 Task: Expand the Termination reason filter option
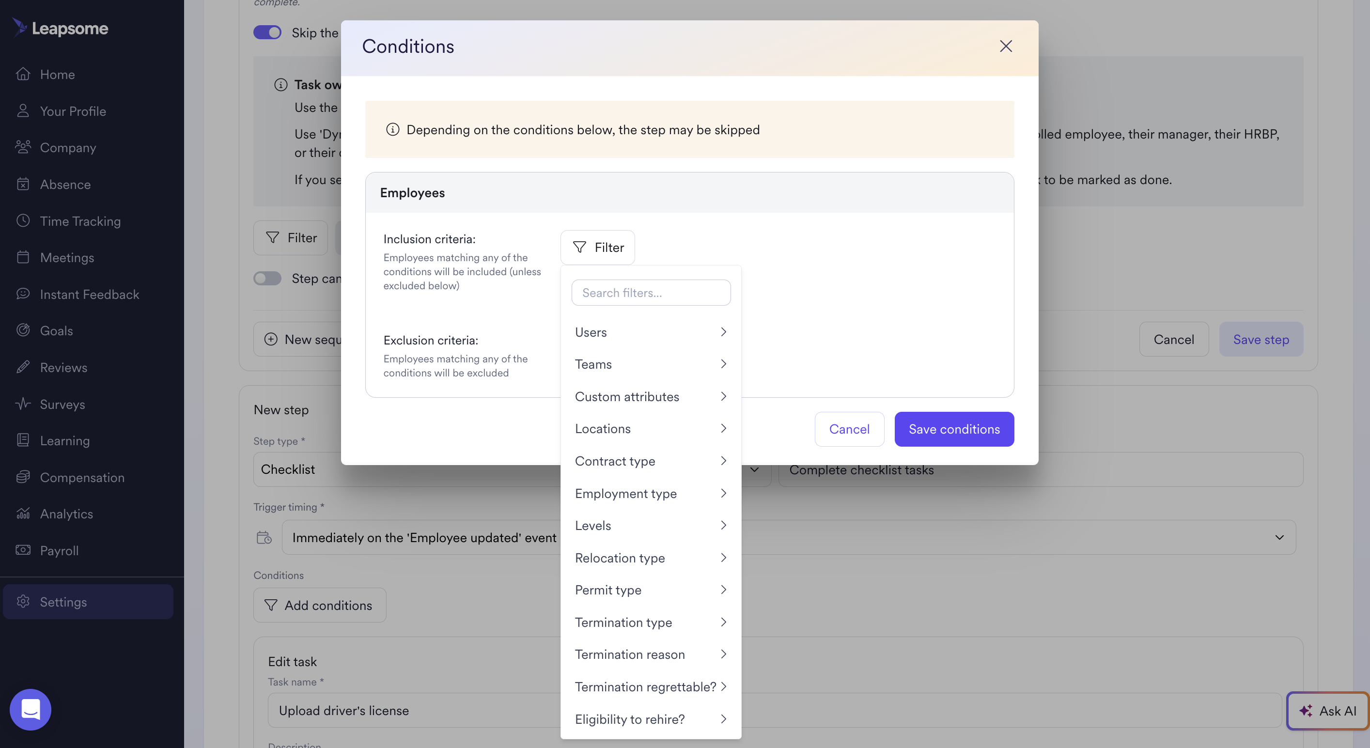pos(650,654)
